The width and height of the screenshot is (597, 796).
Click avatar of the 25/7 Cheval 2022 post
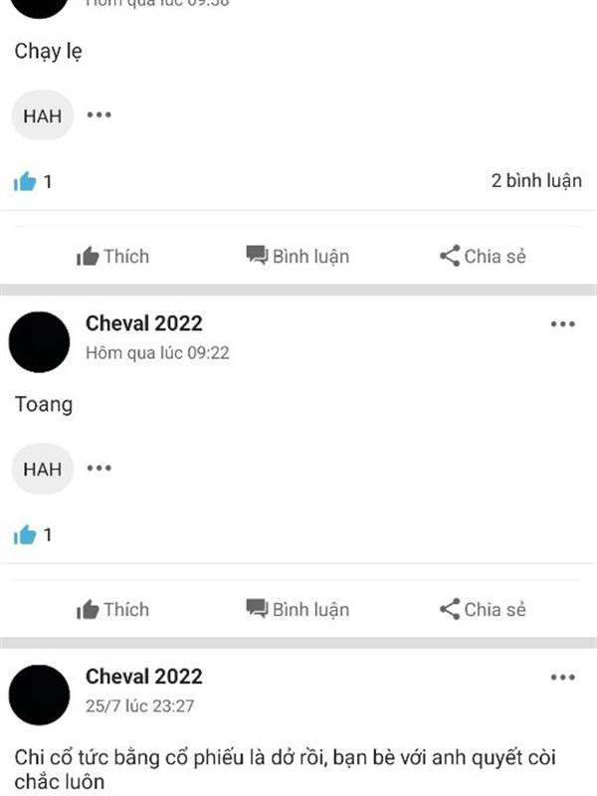click(x=39, y=695)
